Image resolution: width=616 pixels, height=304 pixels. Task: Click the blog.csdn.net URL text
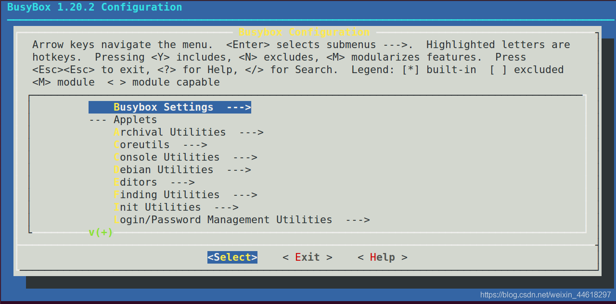point(546,294)
